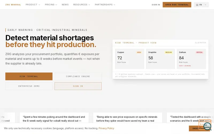Click the price exposure testimonial card
This screenshot has height=134, width=214.
[x=128, y=118]
